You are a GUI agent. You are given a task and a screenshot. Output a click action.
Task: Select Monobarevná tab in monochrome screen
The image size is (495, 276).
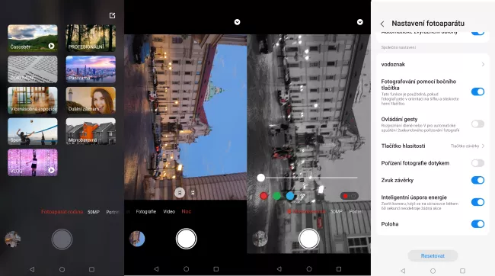coord(306,211)
